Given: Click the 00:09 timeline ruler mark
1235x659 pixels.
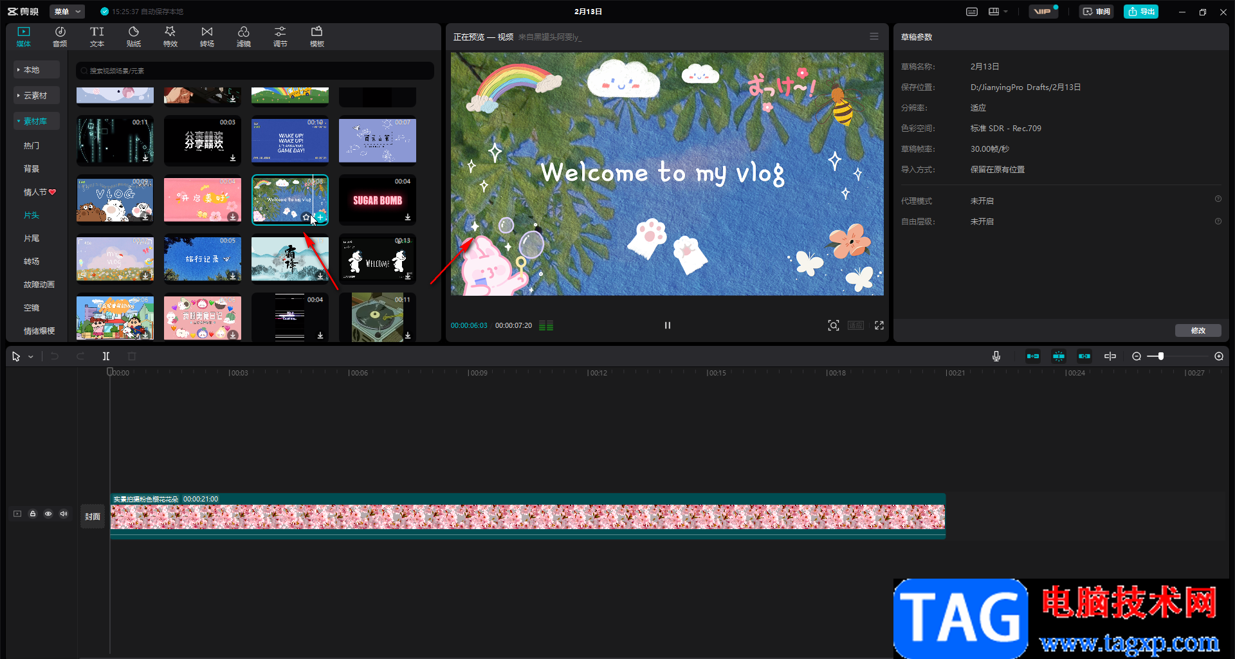Looking at the screenshot, I should click(x=478, y=373).
